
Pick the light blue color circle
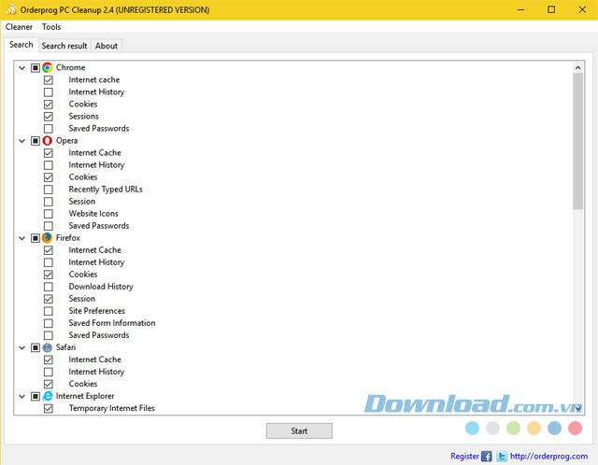point(472,428)
